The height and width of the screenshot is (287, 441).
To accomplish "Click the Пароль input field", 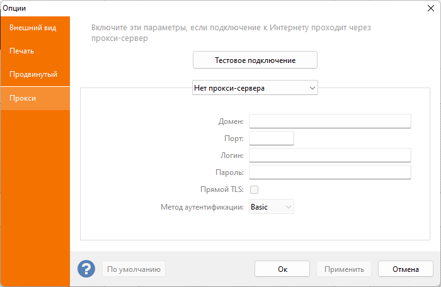I will click(329, 172).
